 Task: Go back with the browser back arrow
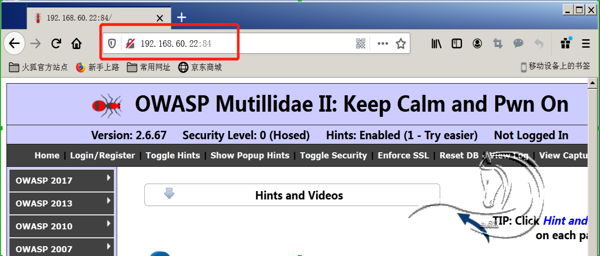click(14, 44)
